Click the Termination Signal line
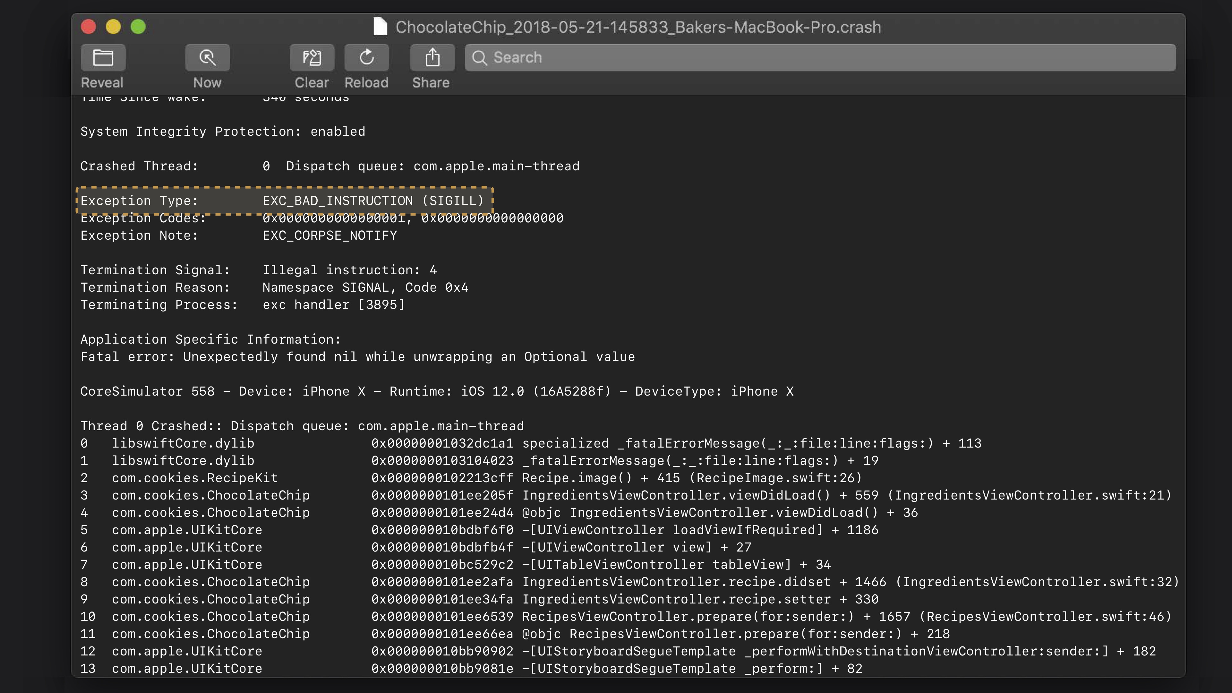This screenshot has width=1232, height=693. click(258, 270)
